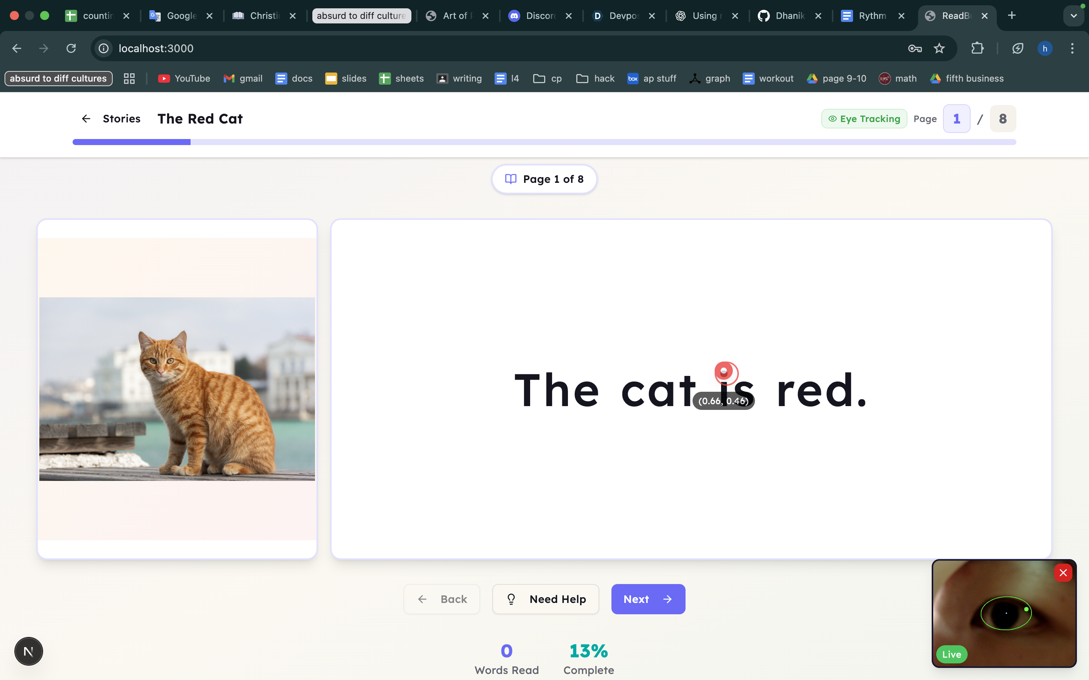Viewport: 1089px width, 680px height.
Task: Click the password key icon in address bar
Action: [x=914, y=49]
